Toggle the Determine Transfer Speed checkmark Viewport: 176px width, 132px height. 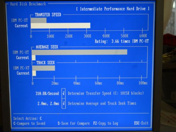64,93
